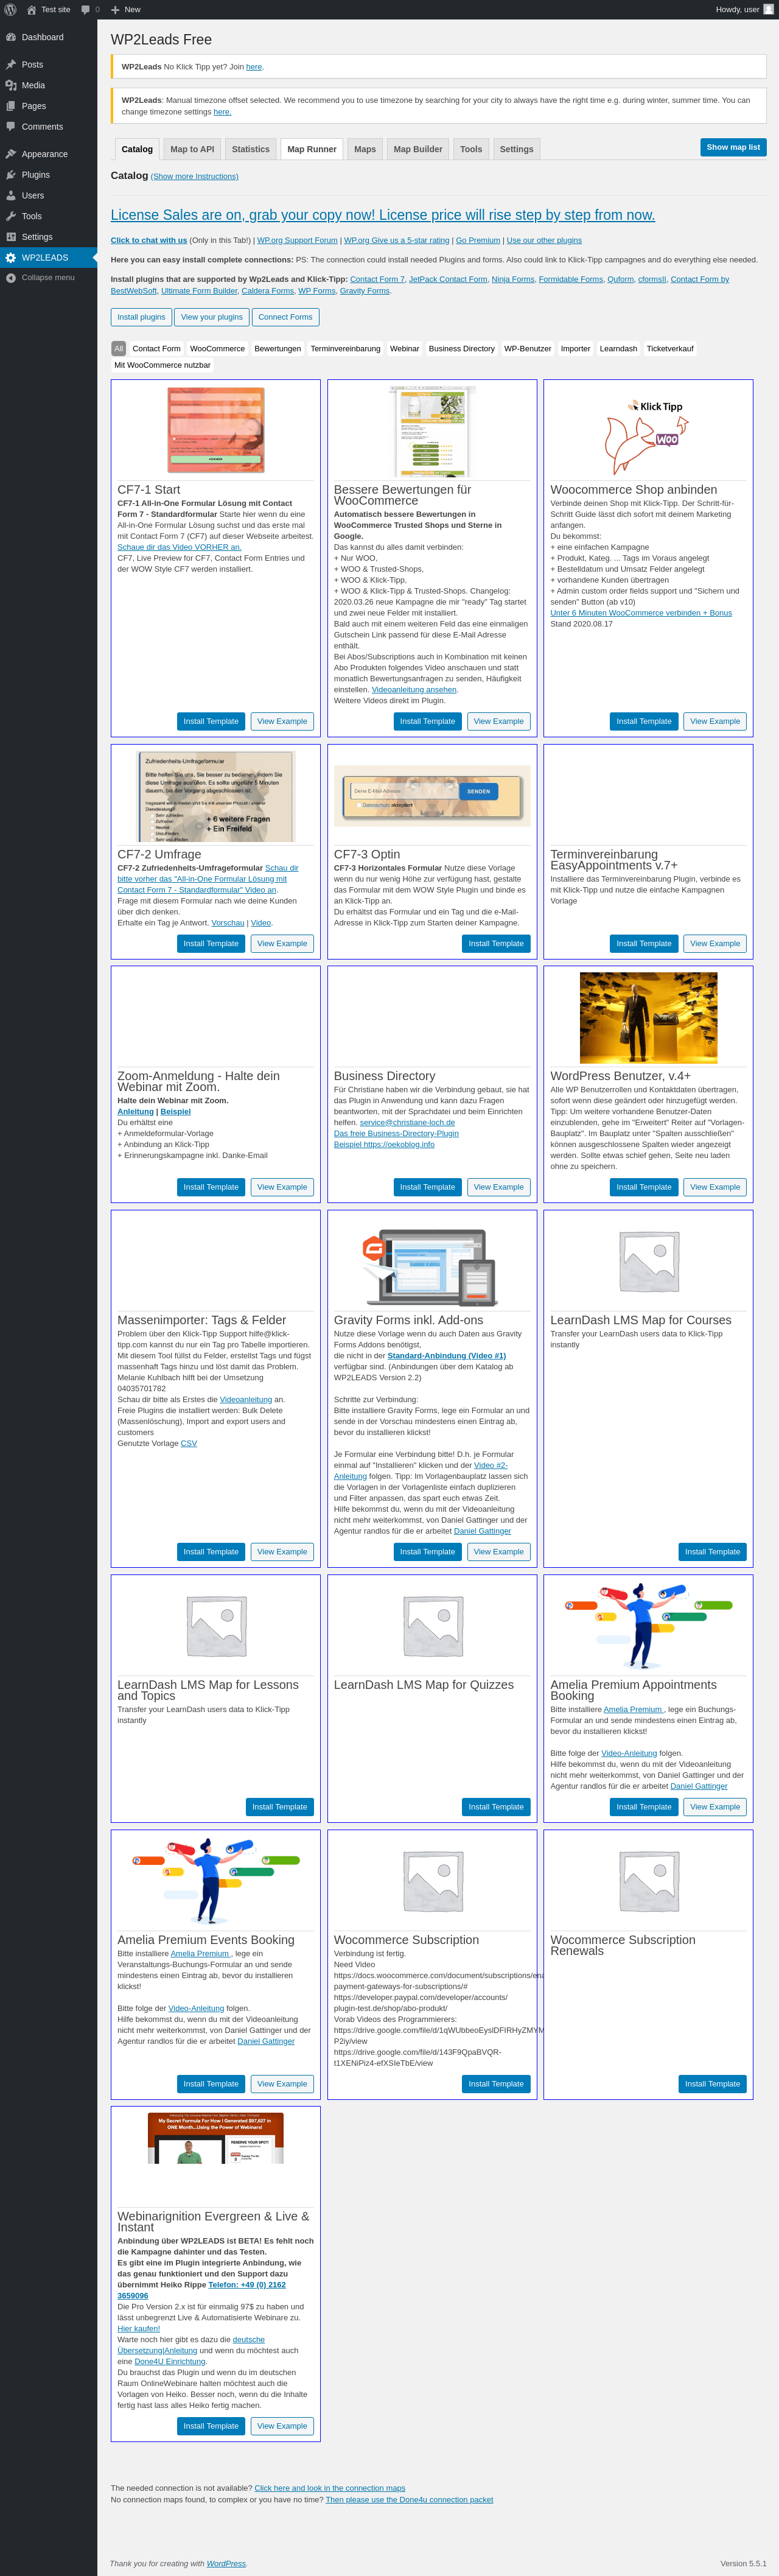The width and height of the screenshot is (779, 2576).
Task: Switch to the Catalog tab
Action: click(x=137, y=149)
